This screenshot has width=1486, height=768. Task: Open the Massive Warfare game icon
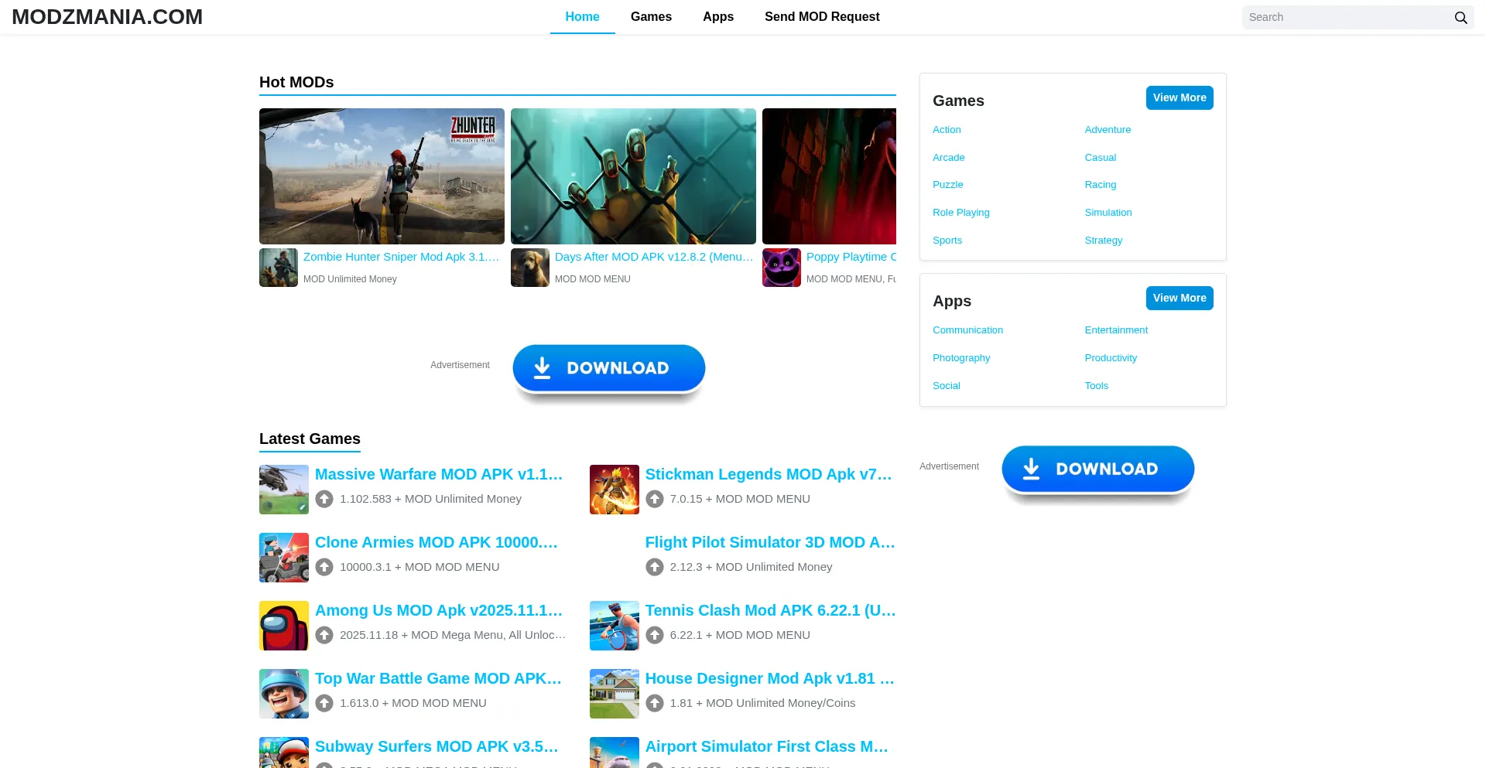pyautogui.click(x=283, y=490)
